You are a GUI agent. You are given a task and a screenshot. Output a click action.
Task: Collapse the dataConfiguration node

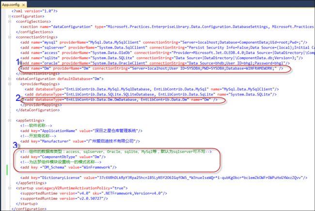(x=10, y=79)
